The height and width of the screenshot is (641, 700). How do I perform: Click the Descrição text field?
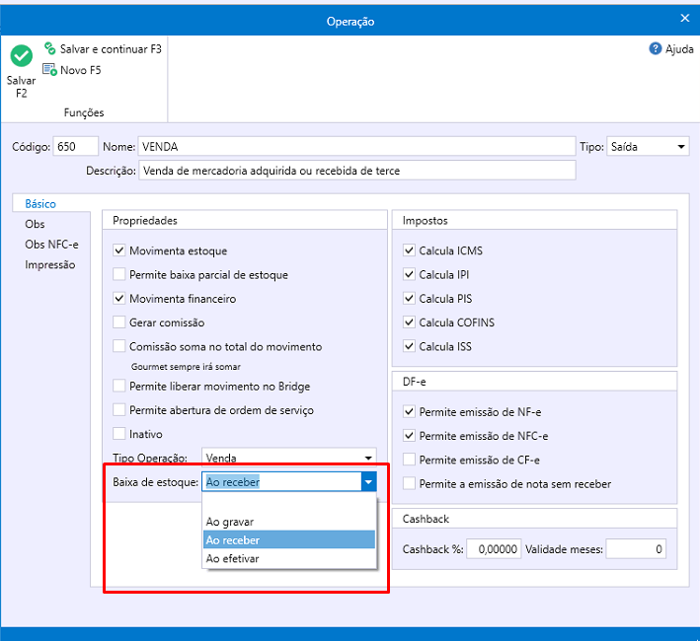point(356,171)
